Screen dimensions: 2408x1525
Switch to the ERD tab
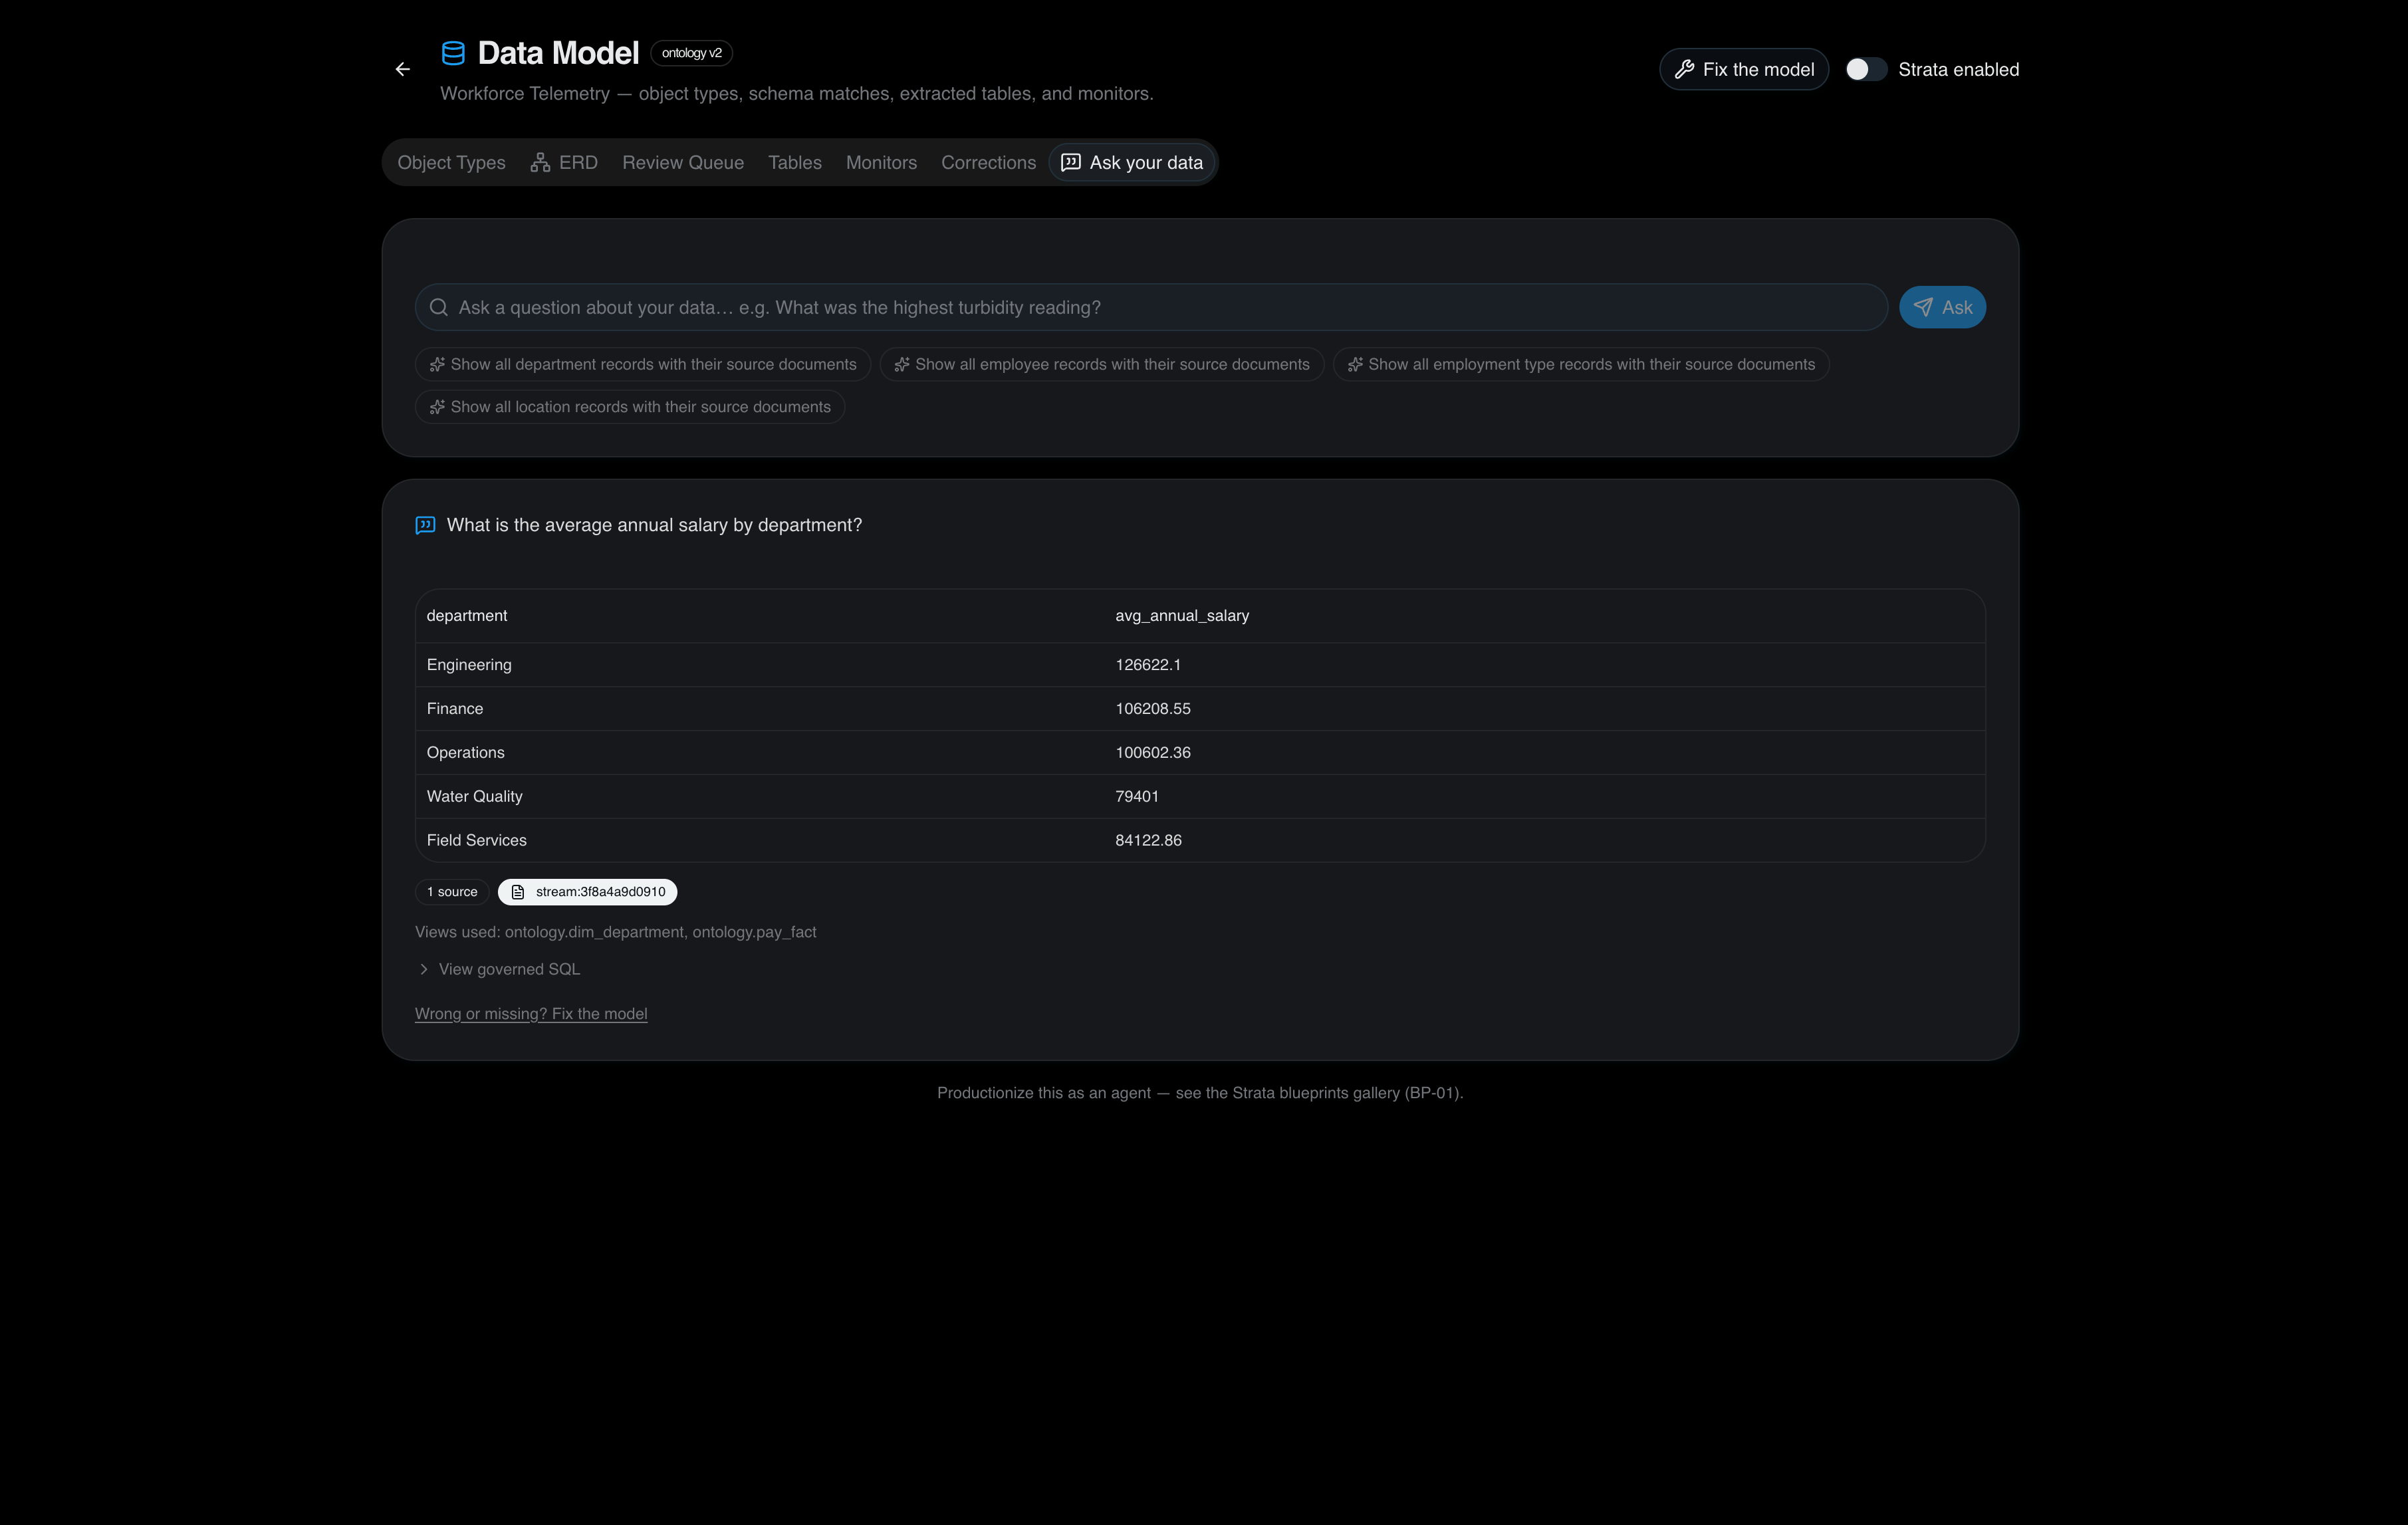565,162
